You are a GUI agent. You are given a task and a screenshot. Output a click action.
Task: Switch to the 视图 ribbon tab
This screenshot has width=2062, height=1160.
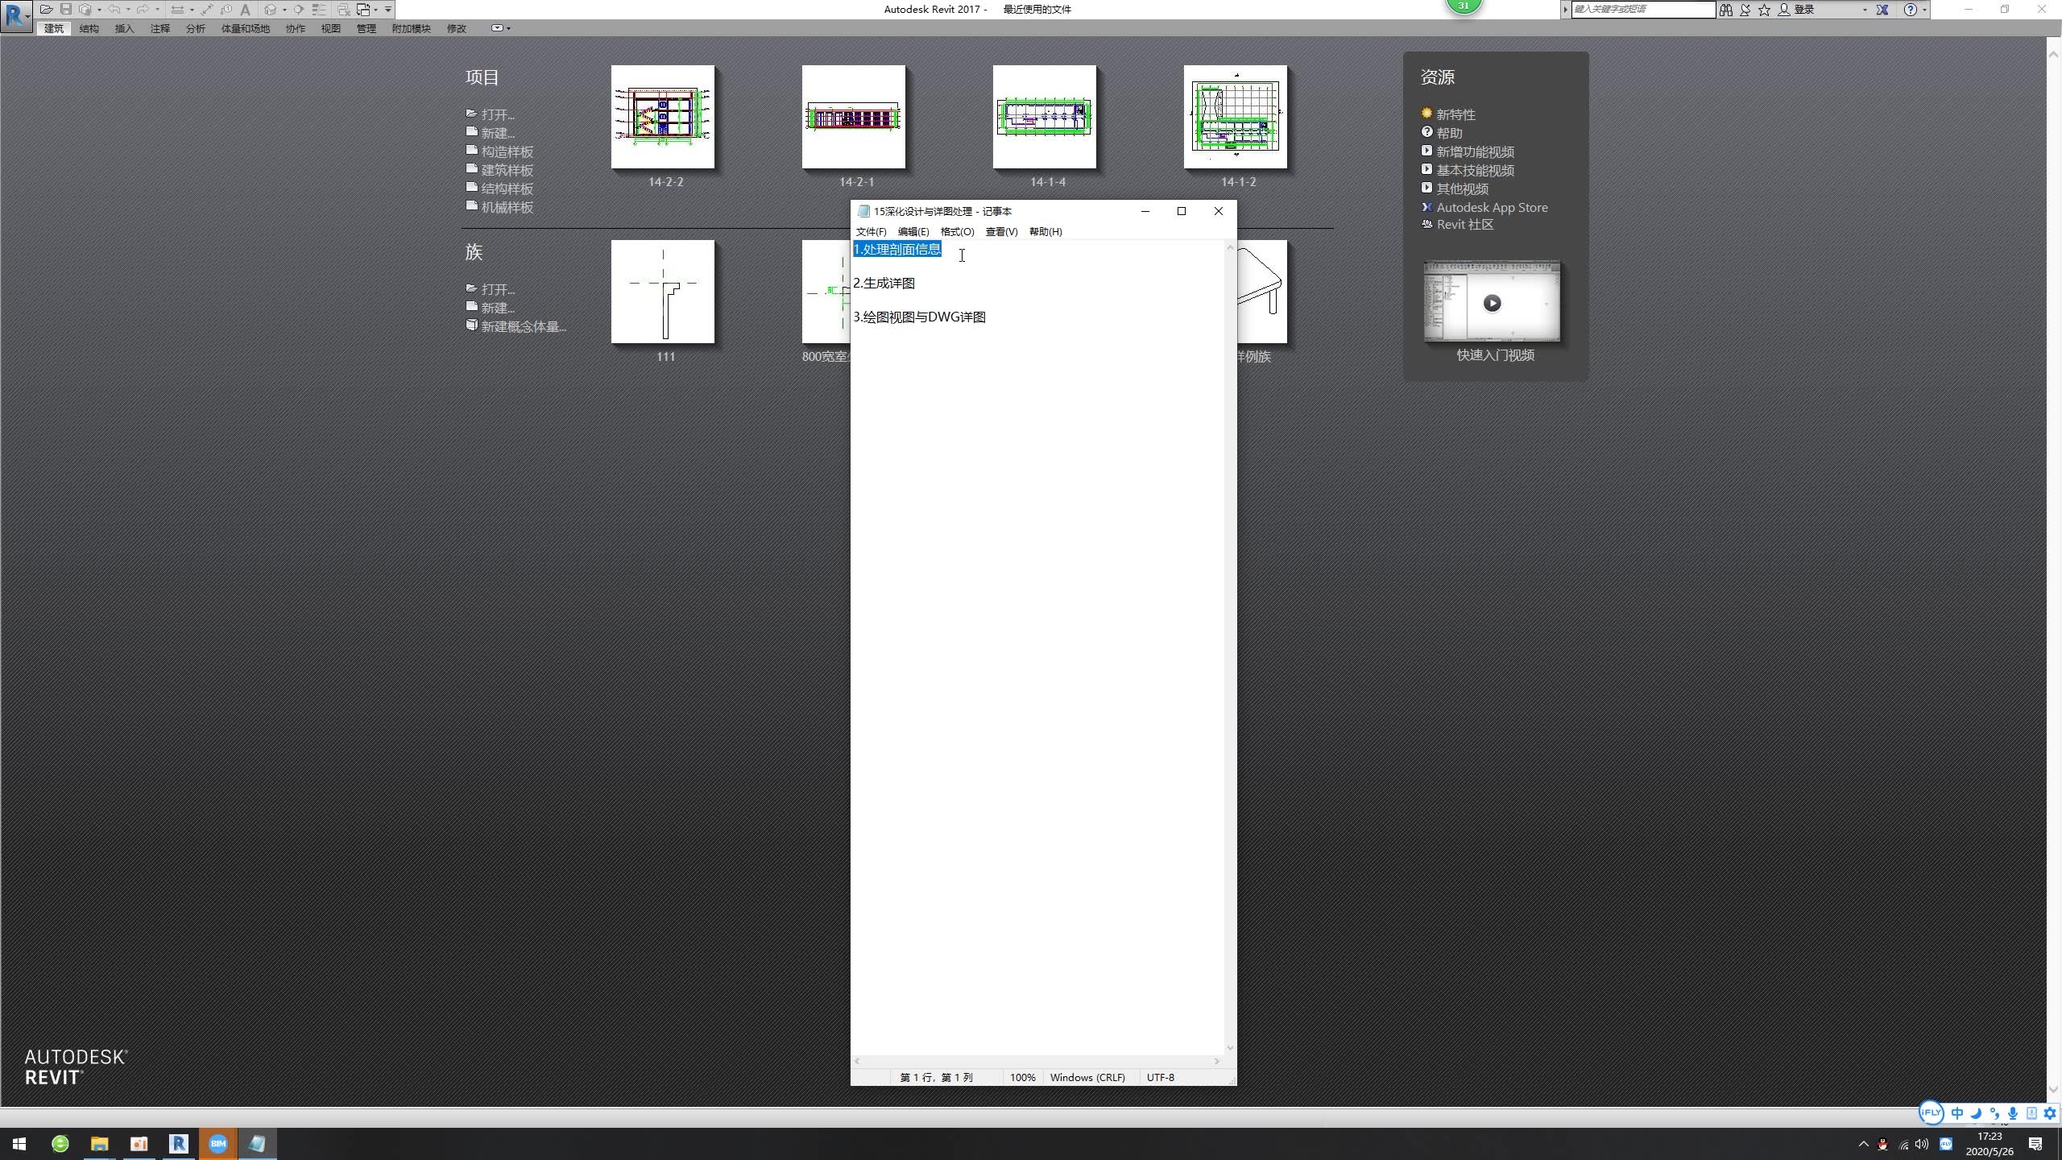click(x=331, y=28)
